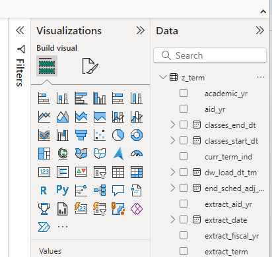272x257 pixels.
Task: Expand dw_load_dt_tm date hierarchy
Action: point(173,172)
